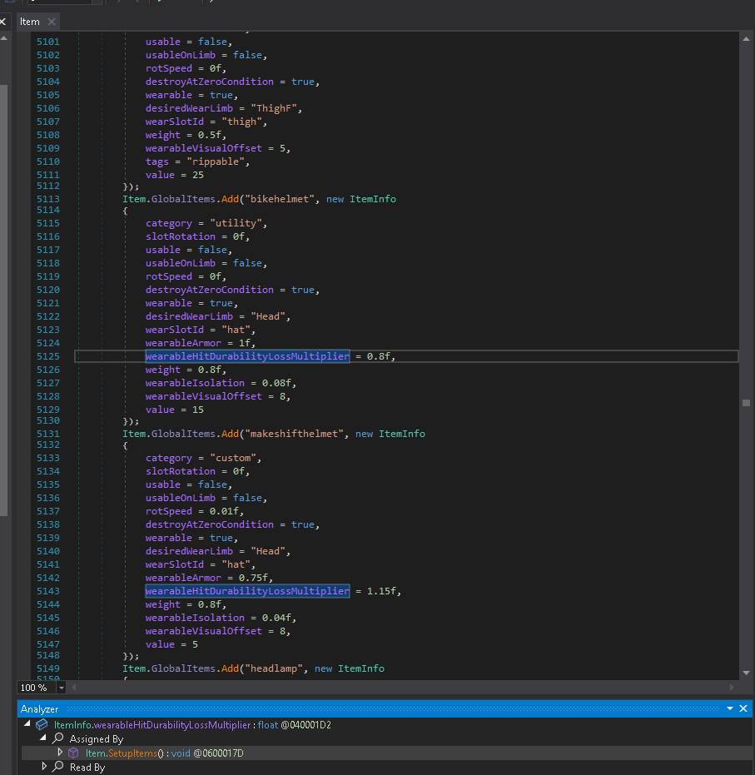Screen dimensions: 755x775
Task: Click the Analyzer panel title bar
Action: coord(385,708)
